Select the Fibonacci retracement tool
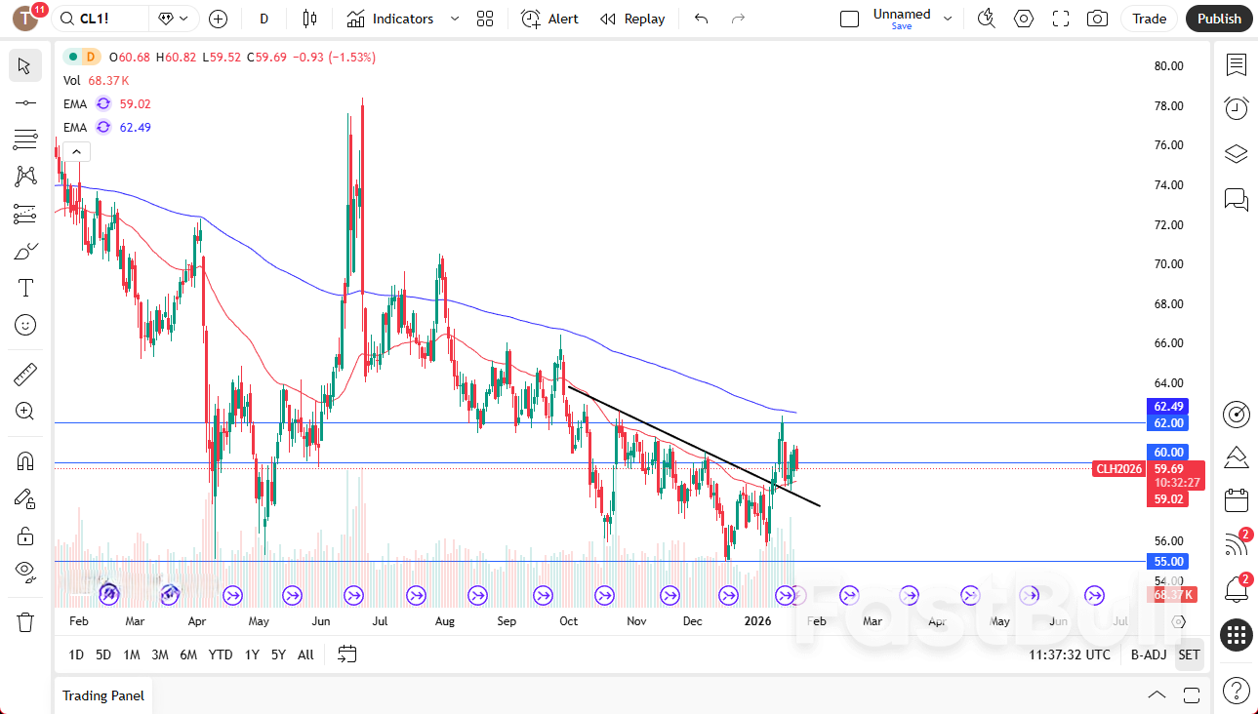1258x714 pixels. [x=25, y=139]
